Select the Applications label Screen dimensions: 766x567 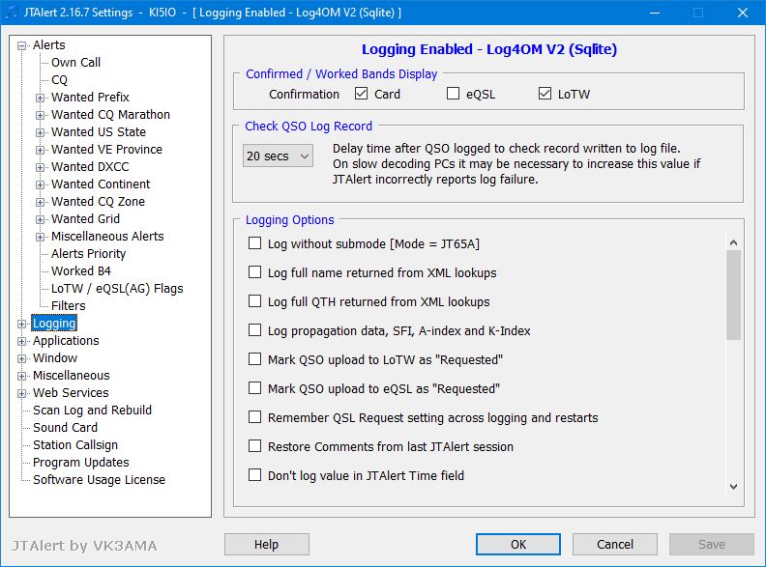point(66,341)
